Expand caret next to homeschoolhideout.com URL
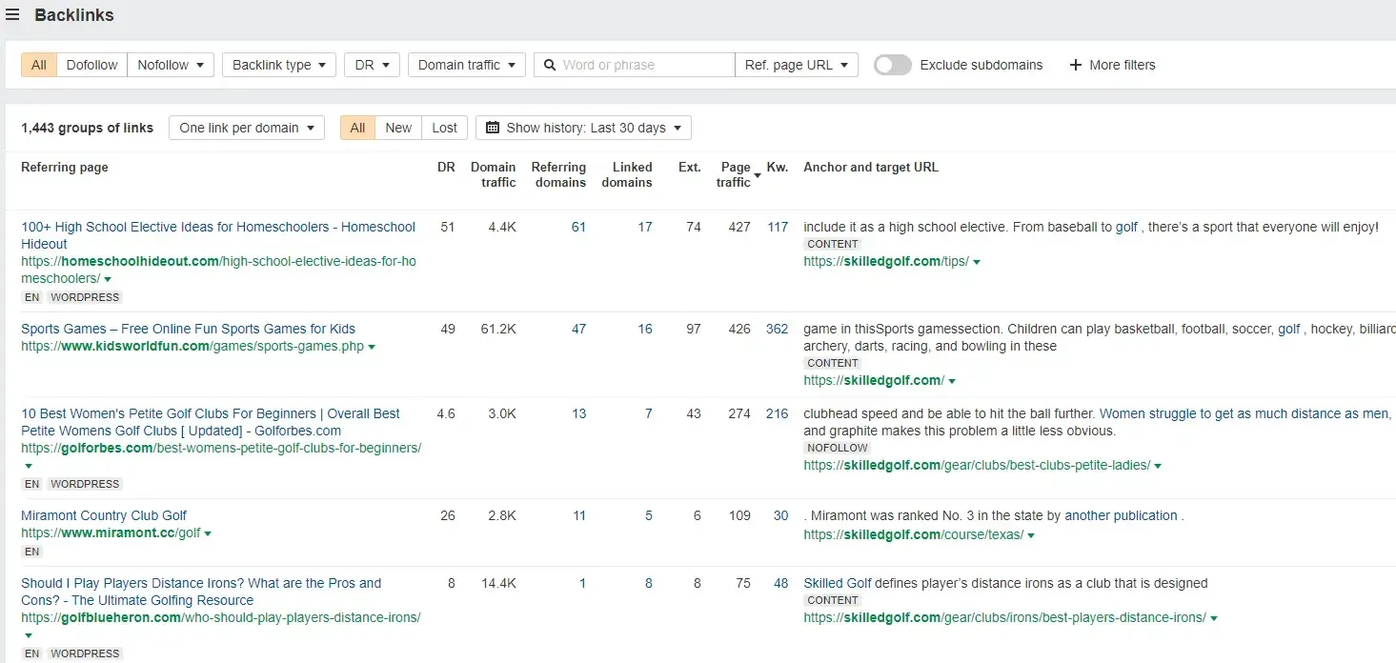The width and height of the screenshot is (1396, 663). tap(108, 279)
